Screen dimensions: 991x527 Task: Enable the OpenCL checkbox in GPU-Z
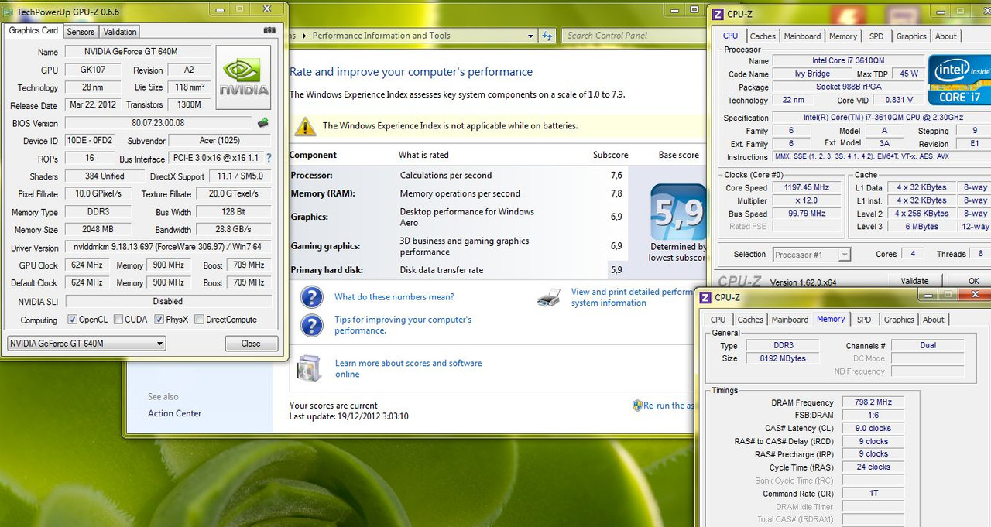point(72,319)
